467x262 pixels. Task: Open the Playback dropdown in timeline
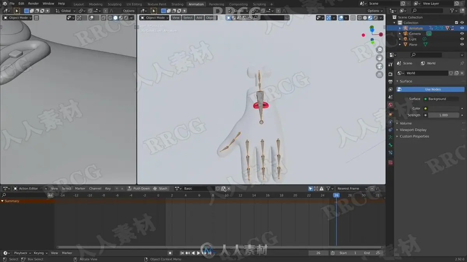tap(22, 253)
